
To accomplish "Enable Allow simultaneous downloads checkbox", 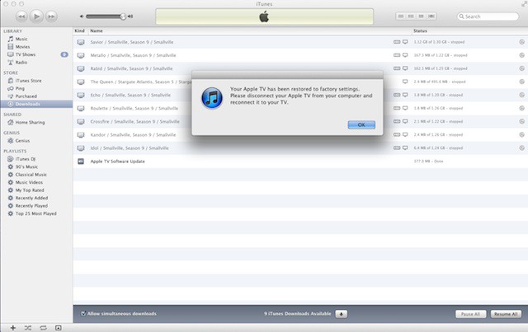I will [x=83, y=314].
